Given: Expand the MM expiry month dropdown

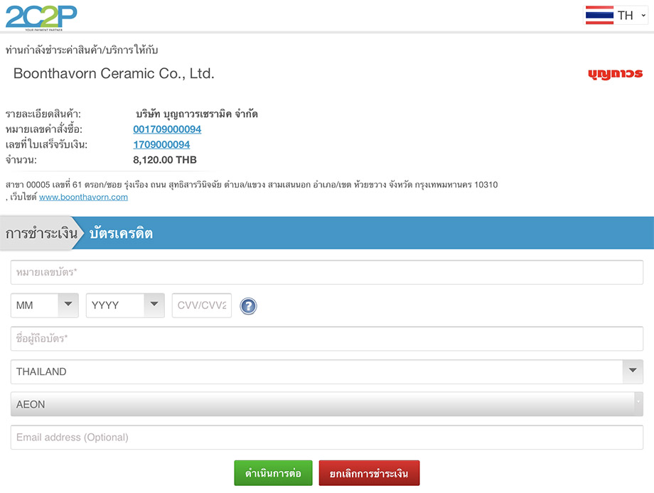Looking at the screenshot, I should coord(44,305).
